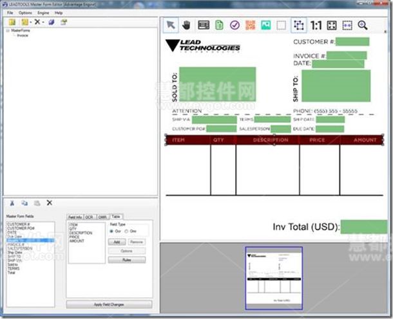This screenshot has width=393, height=319.
Task: Click the Add column button
Action: [117, 242]
